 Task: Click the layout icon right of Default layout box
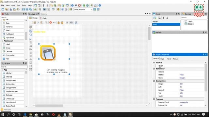[x=95, y=9]
